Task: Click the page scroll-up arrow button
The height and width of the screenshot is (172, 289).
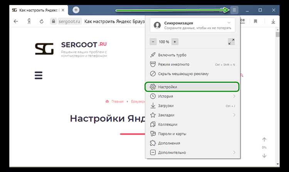Action: pos(264,140)
